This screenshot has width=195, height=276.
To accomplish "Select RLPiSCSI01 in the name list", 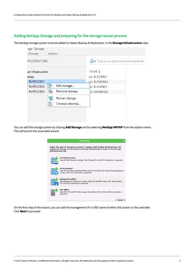I will (x=101, y=82).
